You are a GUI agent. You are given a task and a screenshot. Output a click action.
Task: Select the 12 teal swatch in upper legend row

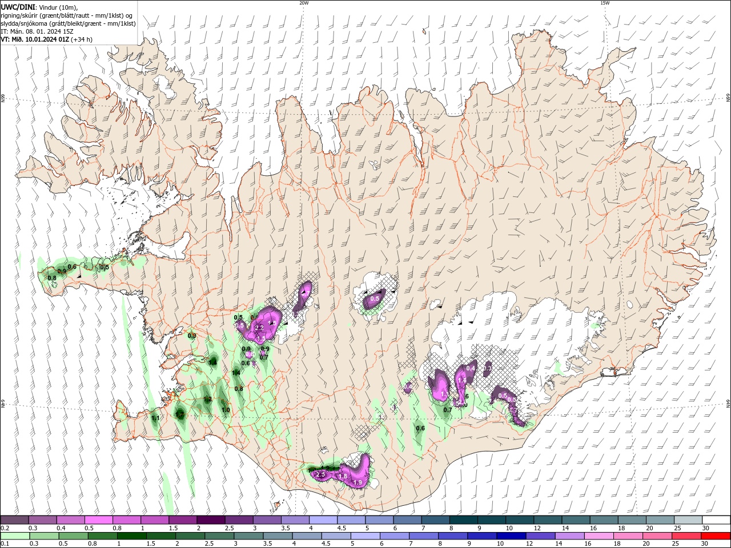[547, 520]
